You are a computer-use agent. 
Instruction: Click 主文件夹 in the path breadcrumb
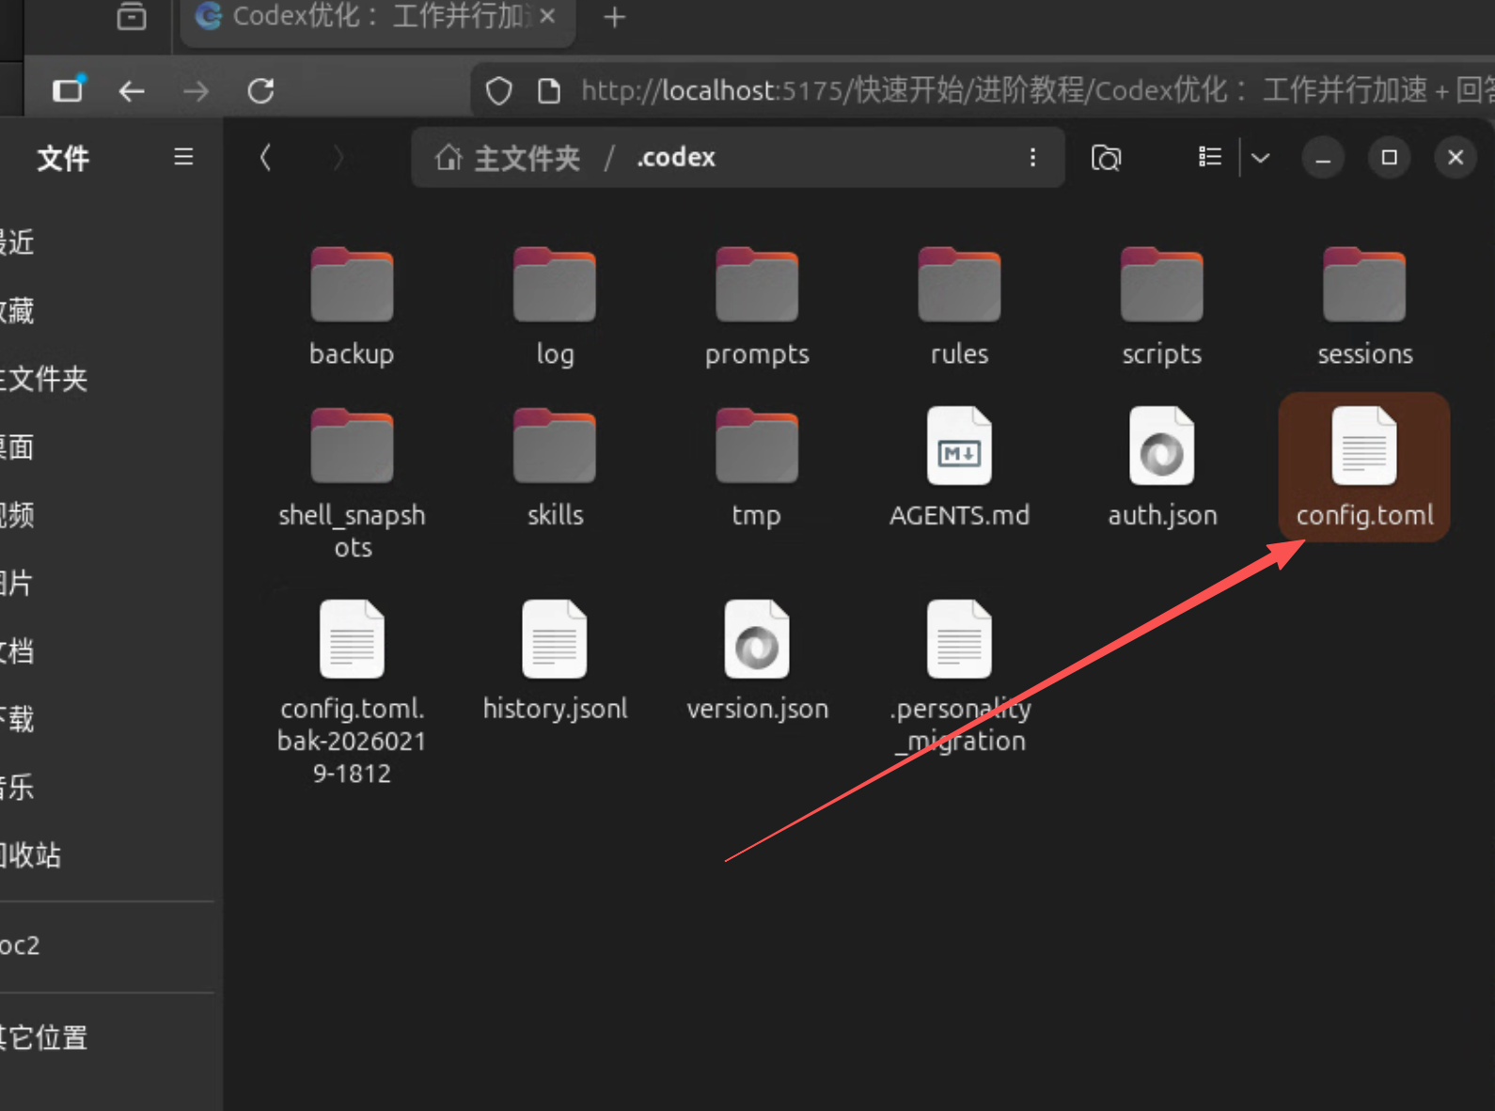click(509, 158)
